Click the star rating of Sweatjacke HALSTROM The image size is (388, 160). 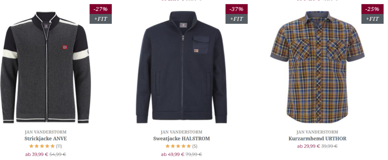[178, 146]
